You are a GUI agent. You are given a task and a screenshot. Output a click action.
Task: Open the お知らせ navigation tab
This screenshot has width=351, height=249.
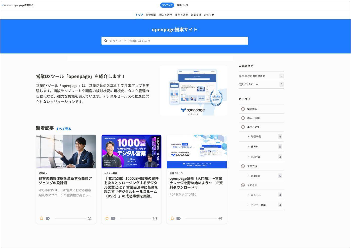pyautogui.click(x=209, y=15)
